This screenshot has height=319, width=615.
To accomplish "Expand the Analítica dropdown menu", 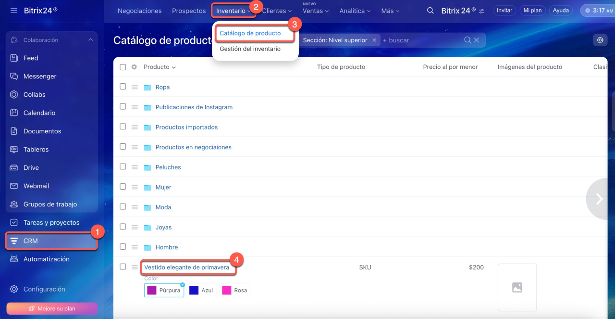I will [x=355, y=11].
